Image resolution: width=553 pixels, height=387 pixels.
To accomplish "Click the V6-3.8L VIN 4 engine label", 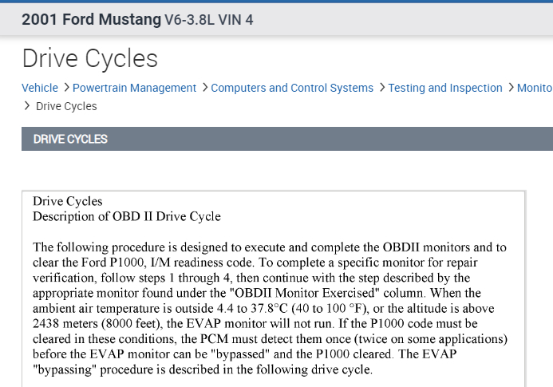I will pyautogui.click(x=208, y=19).
